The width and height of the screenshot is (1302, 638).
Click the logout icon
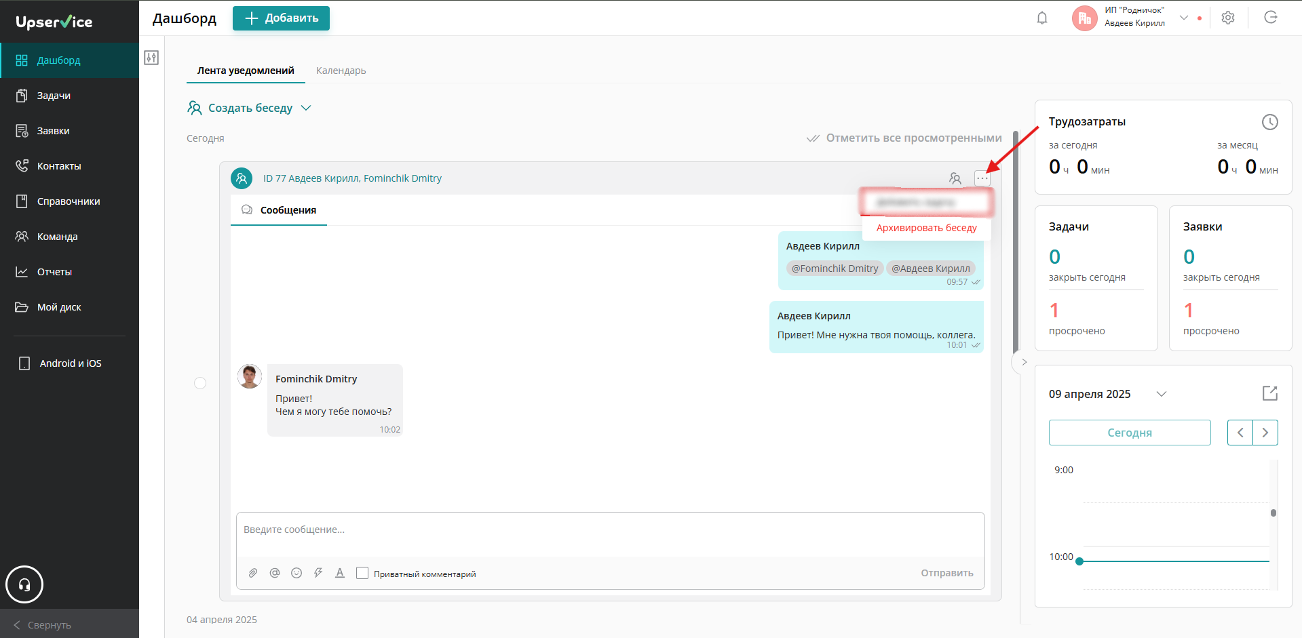pos(1271,18)
